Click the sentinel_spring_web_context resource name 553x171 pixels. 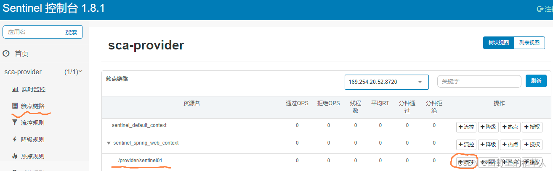tap(146, 143)
